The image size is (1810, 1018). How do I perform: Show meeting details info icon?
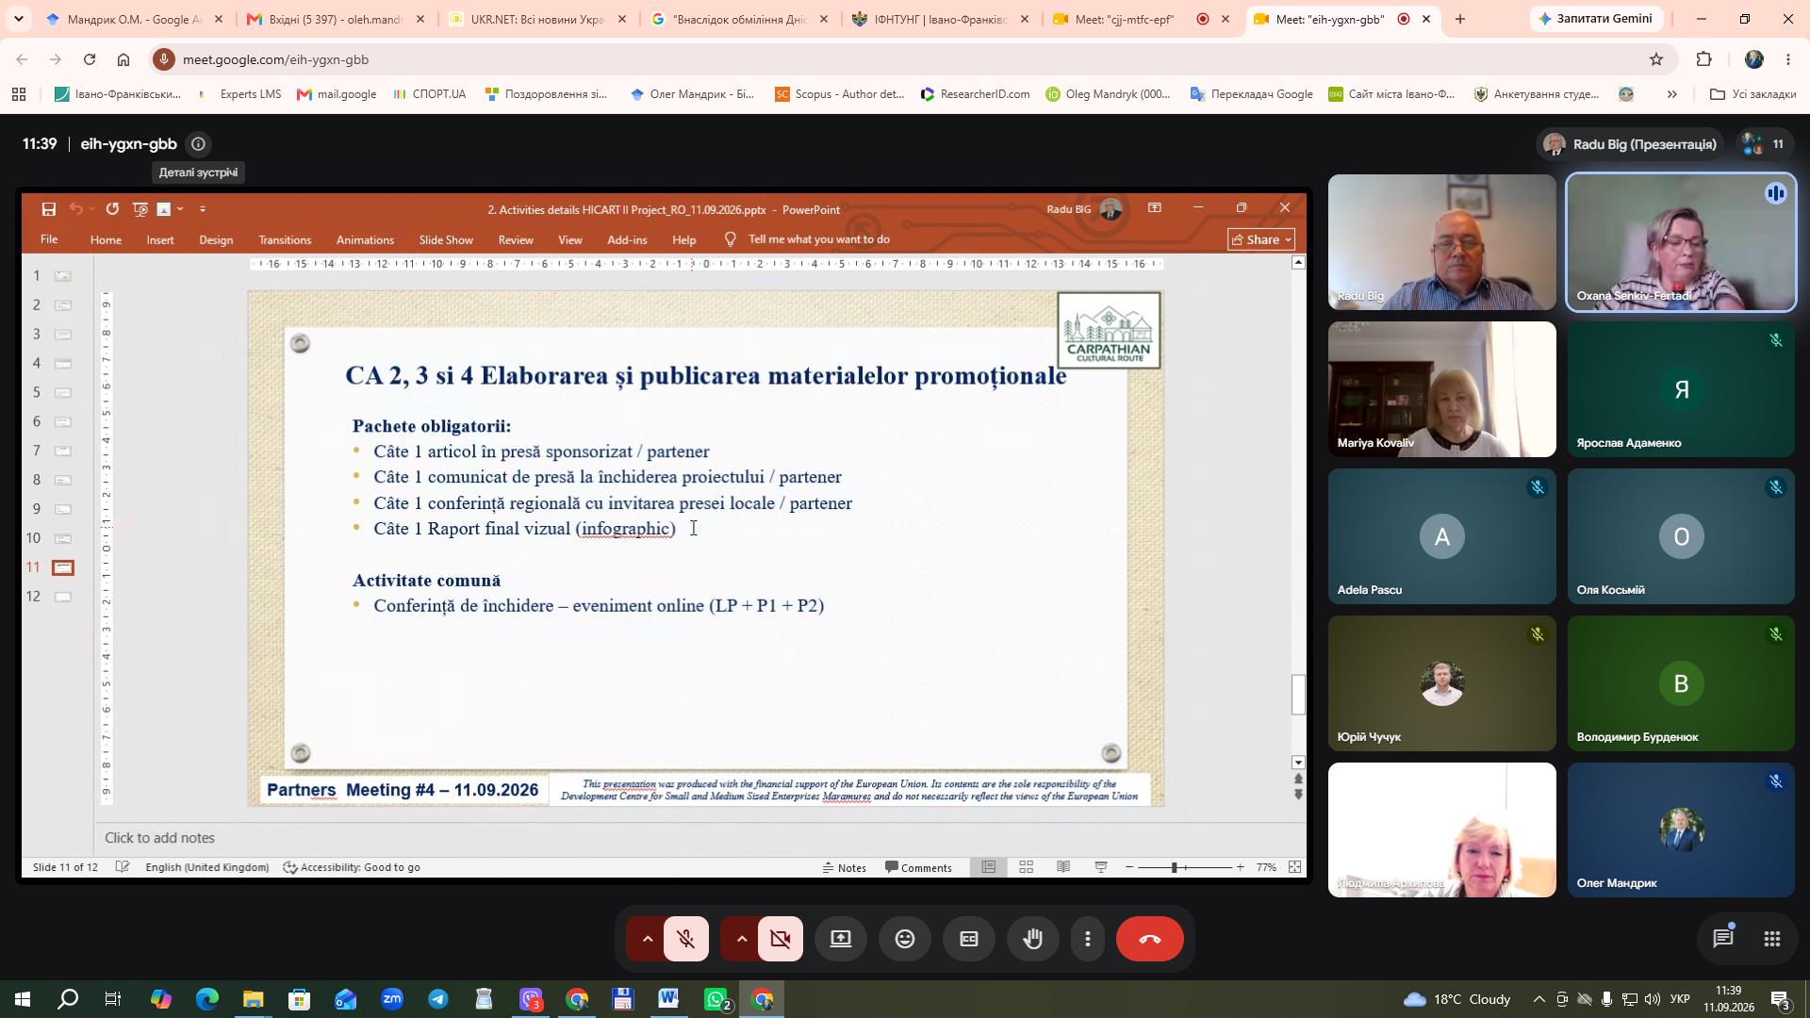pyautogui.click(x=198, y=144)
